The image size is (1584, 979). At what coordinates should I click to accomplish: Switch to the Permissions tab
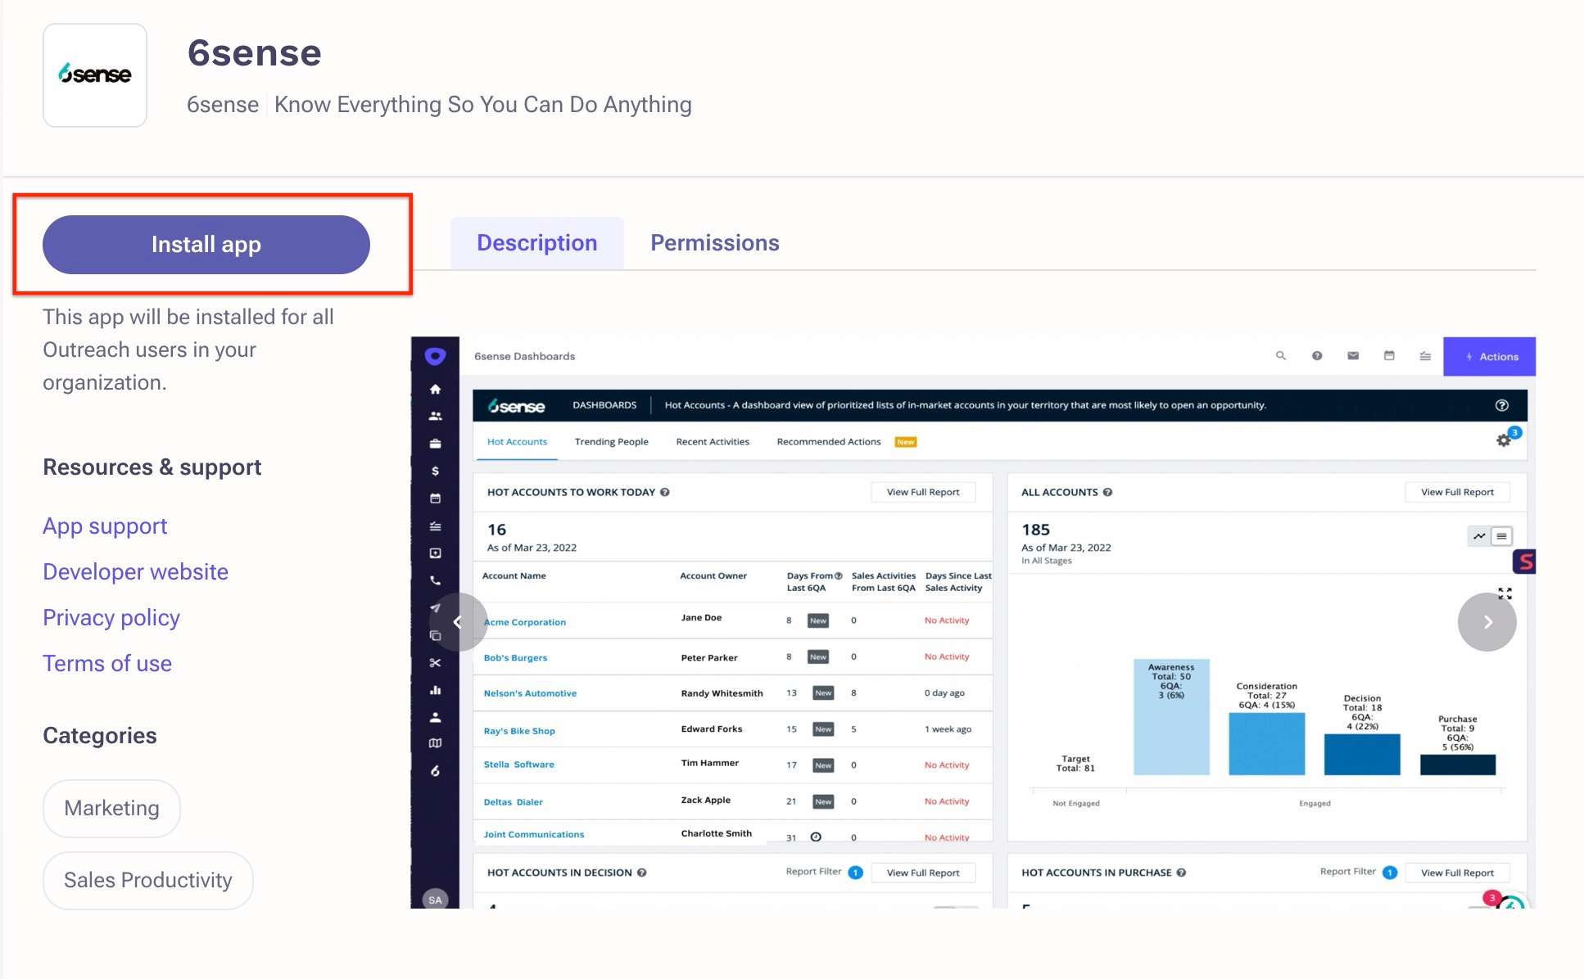click(x=714, y=243)
